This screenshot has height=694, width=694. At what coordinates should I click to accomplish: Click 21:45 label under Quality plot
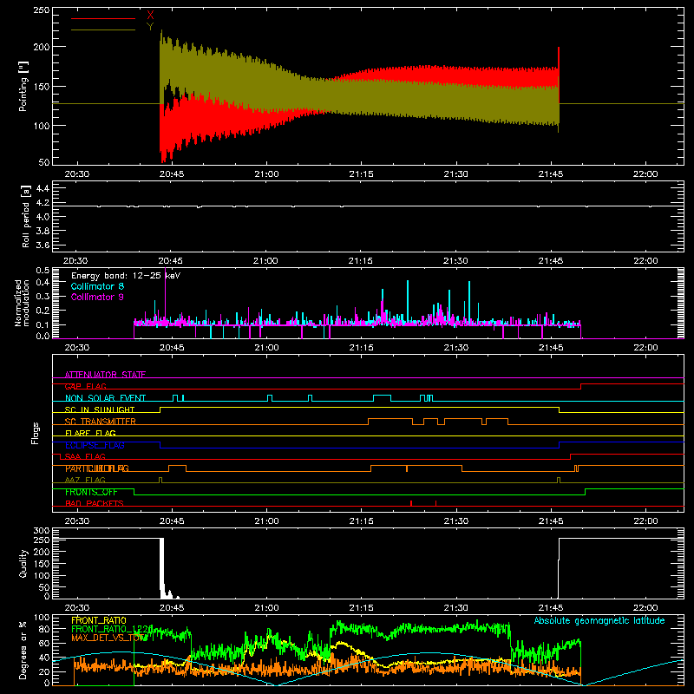pos(551,608)
